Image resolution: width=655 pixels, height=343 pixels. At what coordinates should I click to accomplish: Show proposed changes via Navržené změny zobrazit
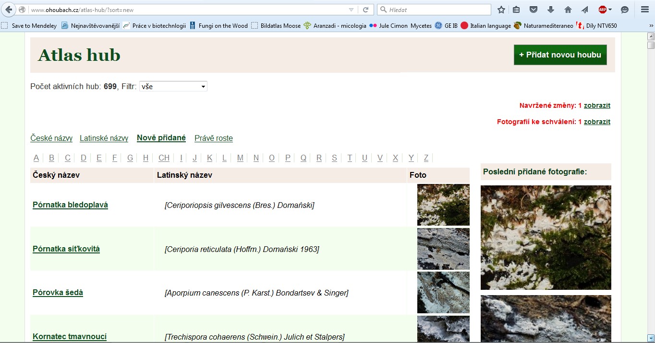click(597, 105)
